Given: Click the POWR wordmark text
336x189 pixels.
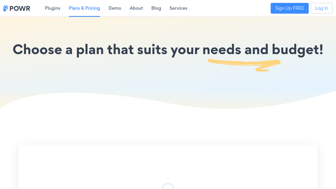Looking at the screenshot, I should pos(20,8).
